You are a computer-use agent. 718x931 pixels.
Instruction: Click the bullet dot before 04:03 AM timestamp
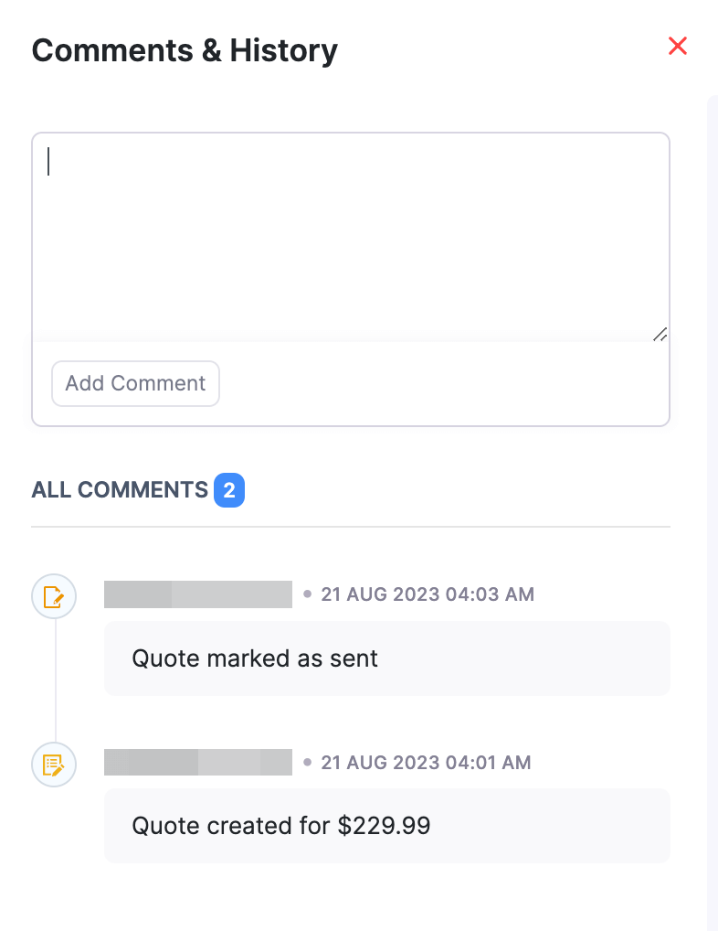(x=308, y=594)
